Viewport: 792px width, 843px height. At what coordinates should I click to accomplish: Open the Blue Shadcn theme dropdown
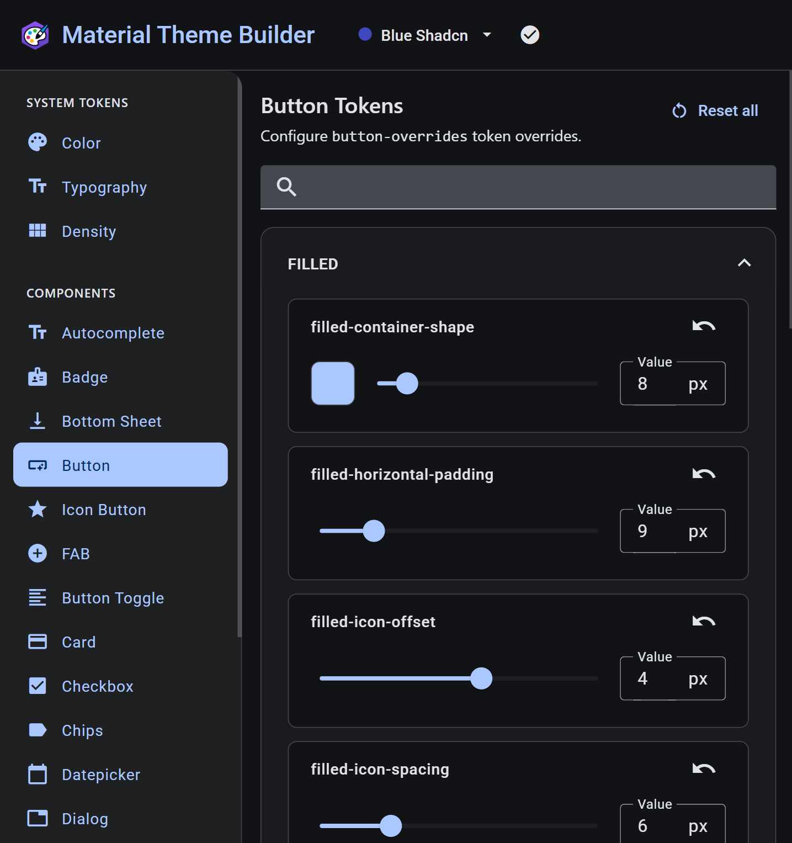point(425,35)
